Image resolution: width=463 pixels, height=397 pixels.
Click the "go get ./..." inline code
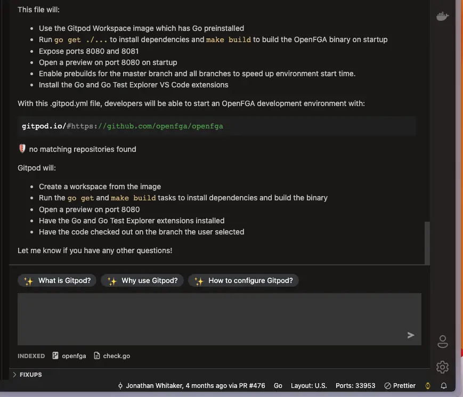pyautogui.click(x=80, y=40)
